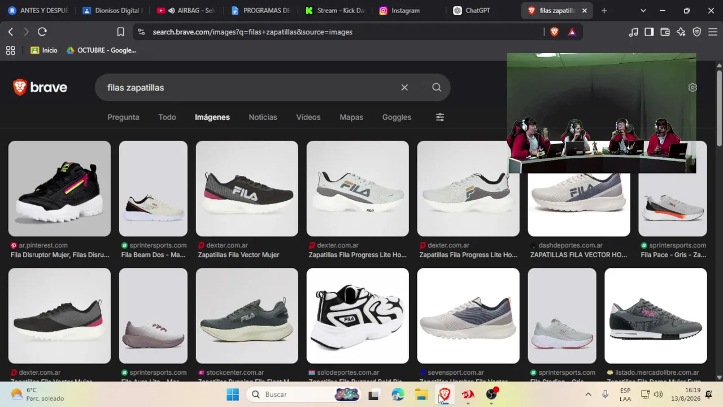This screenshot has height=407, width=723.
Task: Open the Inicio bookmark
Action: pos(44,50)
